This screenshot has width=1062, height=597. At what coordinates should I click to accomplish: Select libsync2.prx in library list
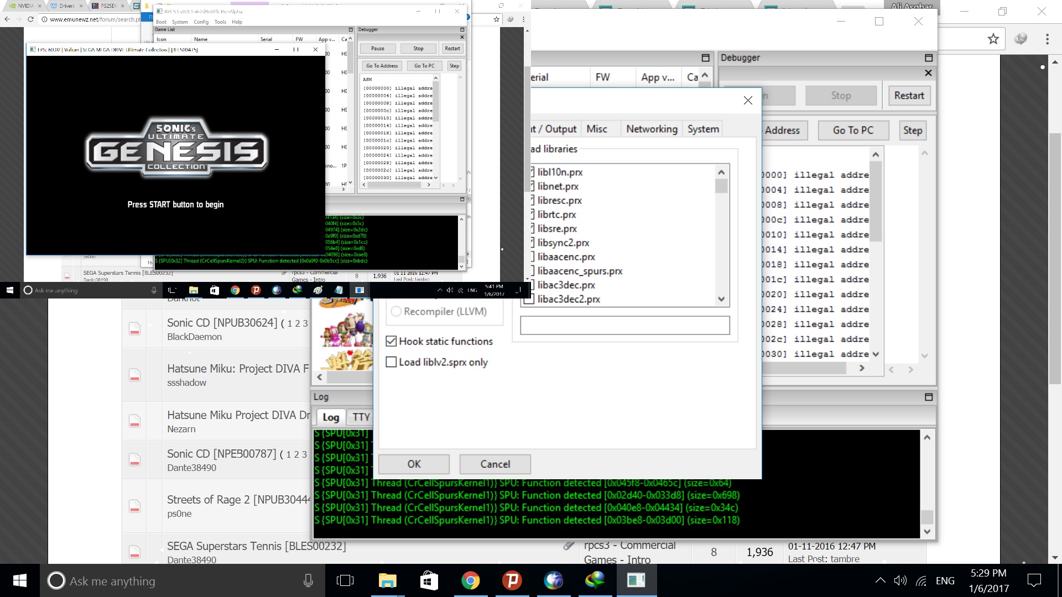(x=563, y=243)
